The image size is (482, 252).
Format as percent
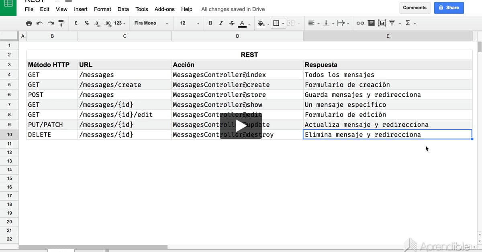pos(86,23)
